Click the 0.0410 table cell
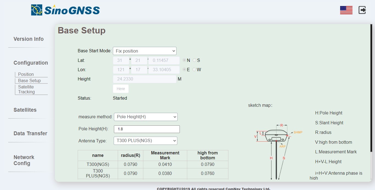375x190 pixels. coord(165,165)
